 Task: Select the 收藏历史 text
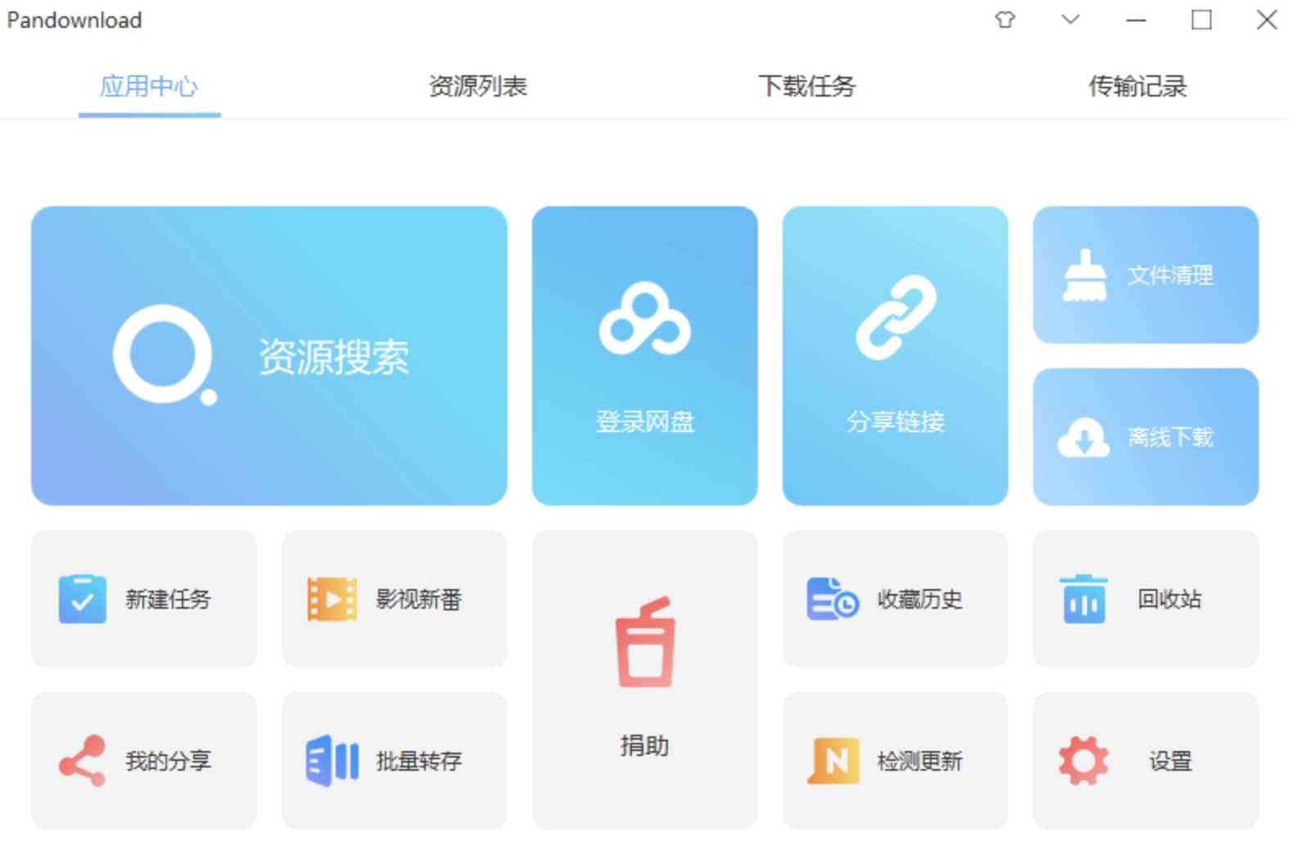point(920,600)
